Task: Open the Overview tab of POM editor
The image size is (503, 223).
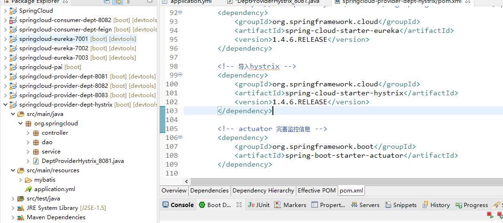Action: tap(174, 191)
